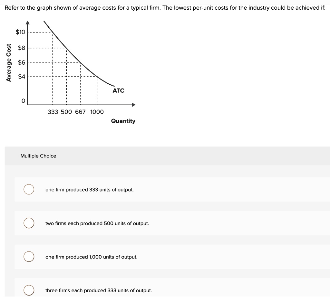Click the ATC curve label
The image size is (330, 302).
tap(118, 90)
